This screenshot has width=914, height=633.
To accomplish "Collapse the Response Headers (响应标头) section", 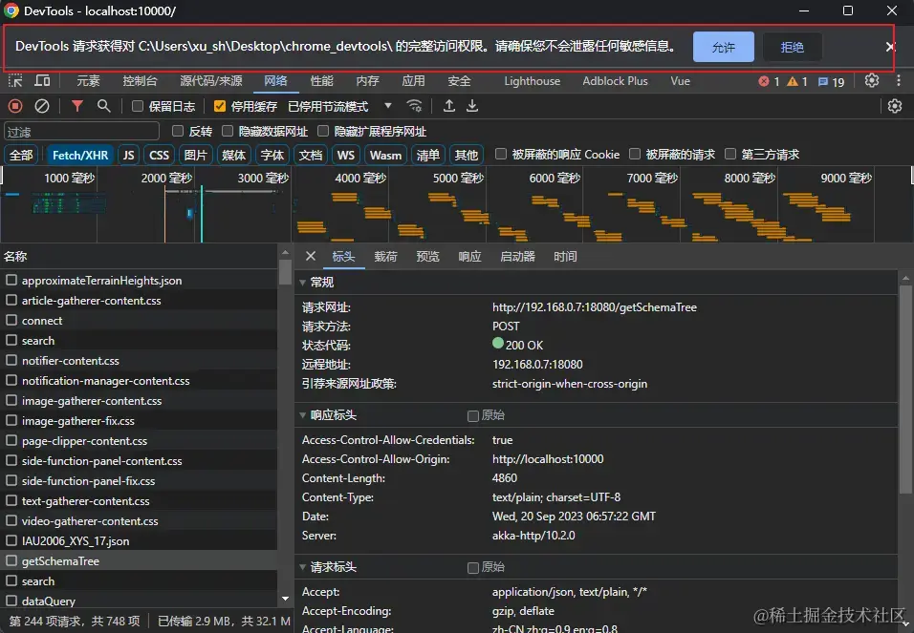I will (x=302, y=415).
